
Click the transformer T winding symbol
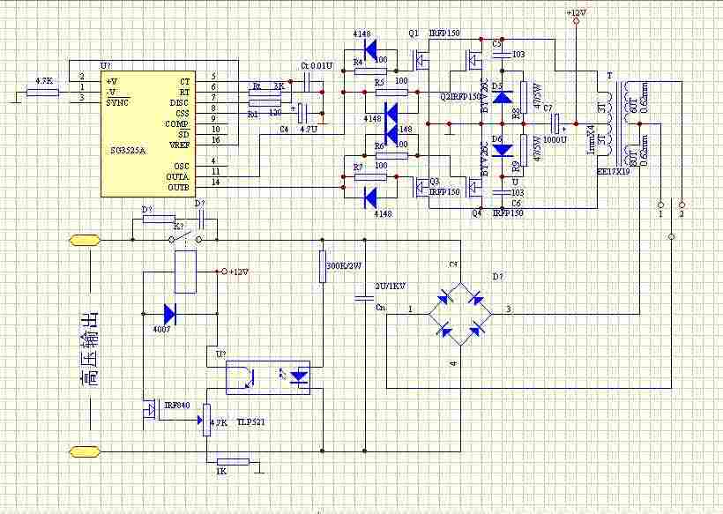click(620, 124)
